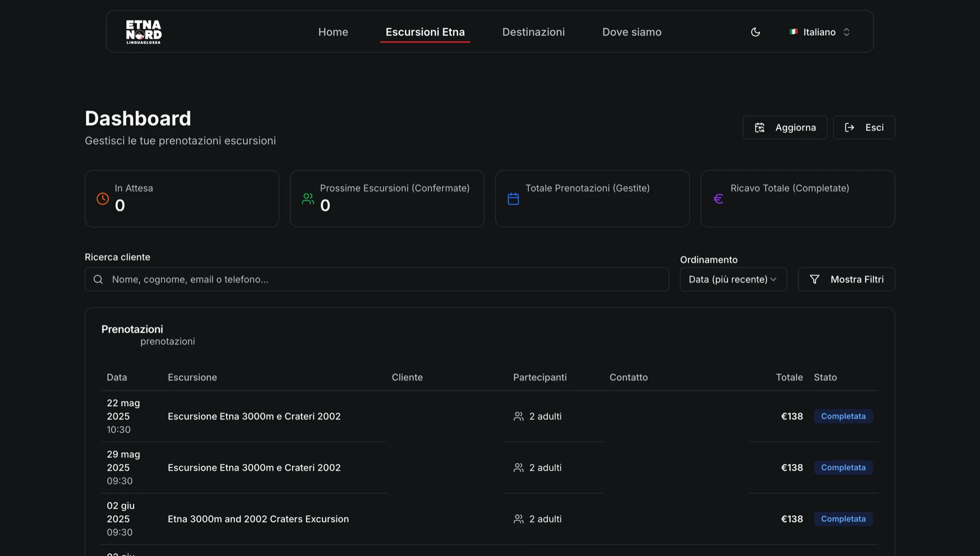The width and height of the screenshot is (980, 556).
Task: Log out with the Esci button
Action: [x=864, y=127]
